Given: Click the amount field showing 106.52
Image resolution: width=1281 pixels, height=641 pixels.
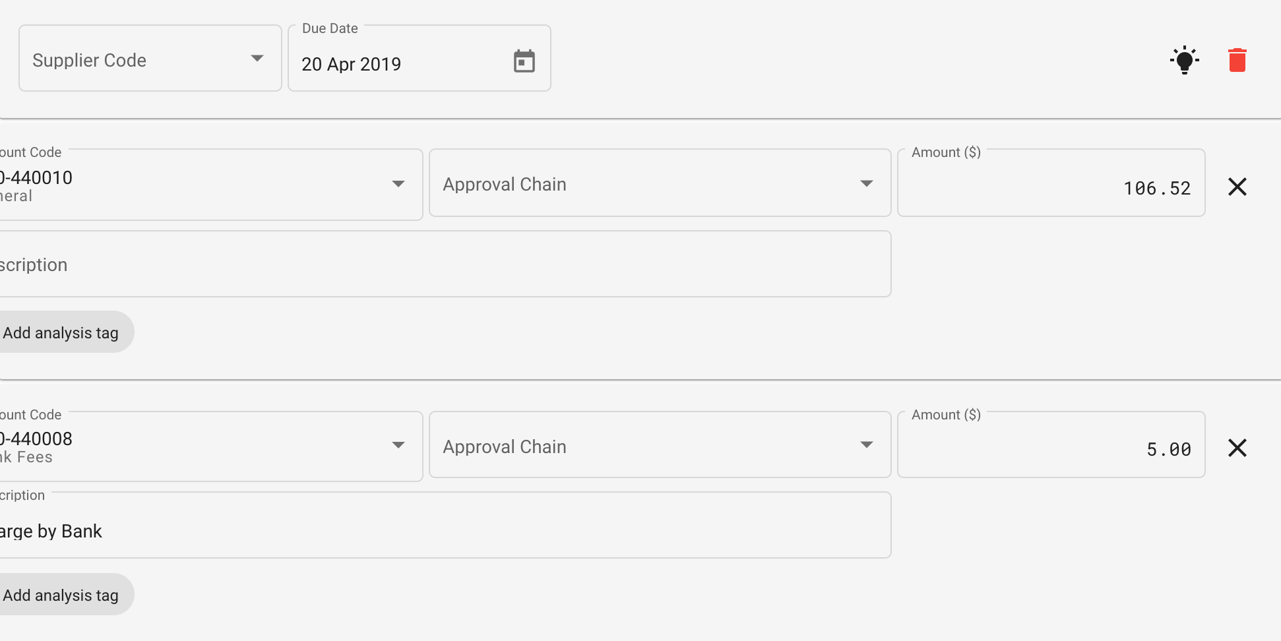Looking at the screenshot, I should tap(1050, 187).
